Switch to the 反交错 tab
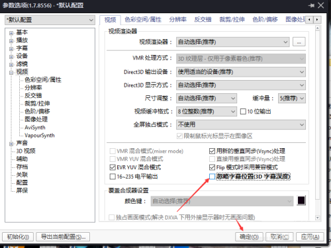Viewport: 331px width, 248px height. (203, 20)
